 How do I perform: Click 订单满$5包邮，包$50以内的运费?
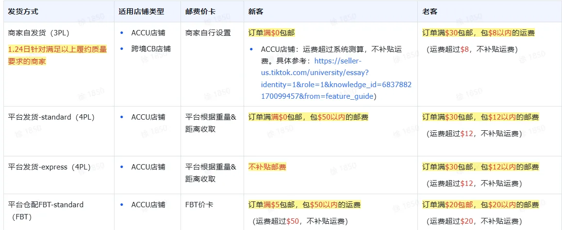[x=305, y=205]
